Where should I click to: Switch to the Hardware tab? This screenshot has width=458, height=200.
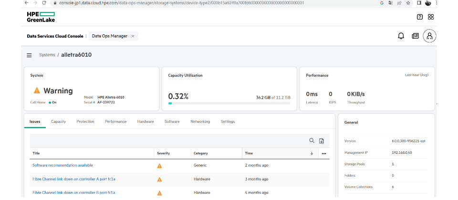[146, 121]
